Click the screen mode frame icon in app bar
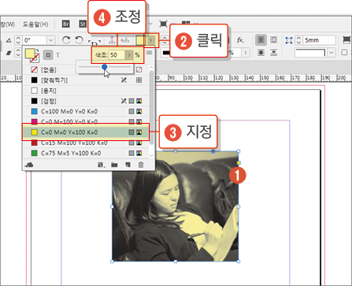The image size is (352, 286). click(163, 24)
